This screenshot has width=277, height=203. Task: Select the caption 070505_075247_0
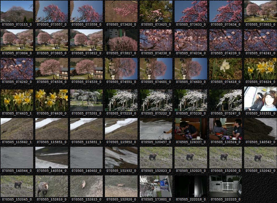point(226,113)
